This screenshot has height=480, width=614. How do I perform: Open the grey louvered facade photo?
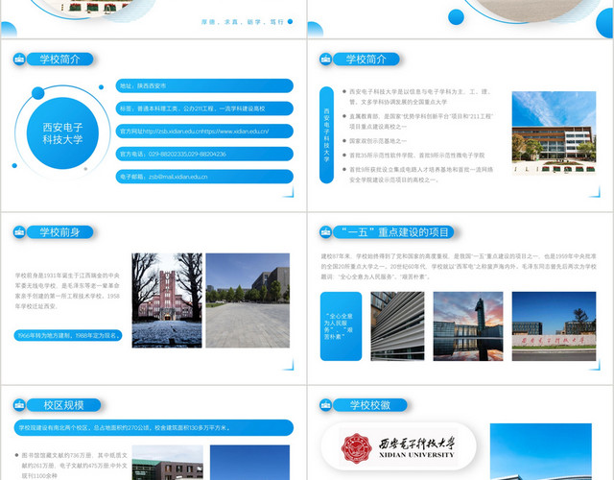coord(397,326)
